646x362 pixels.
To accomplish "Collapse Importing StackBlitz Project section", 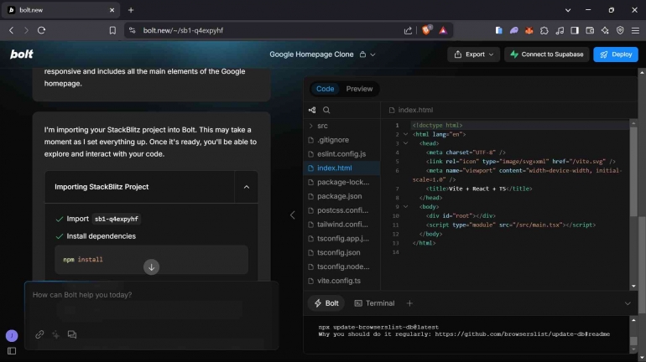I will pos(247,187).
